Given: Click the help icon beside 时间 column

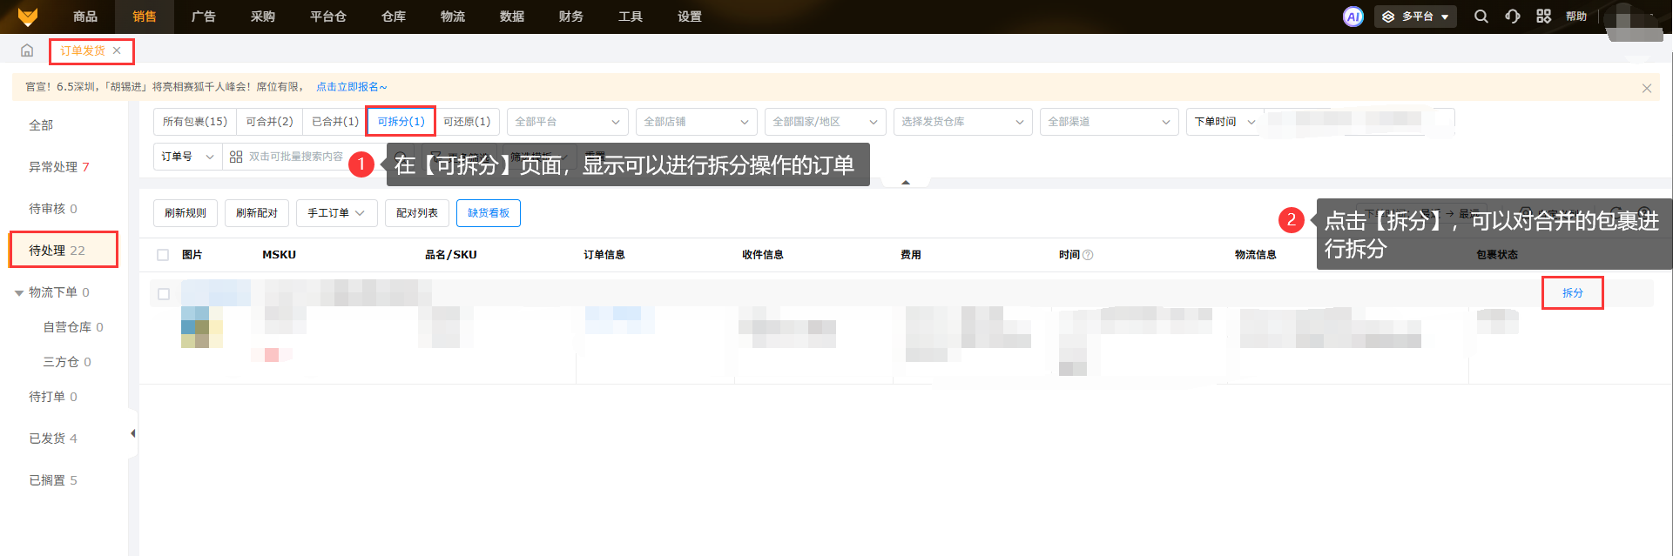Looking at the screenshot, I should [x=1088, y=255].
